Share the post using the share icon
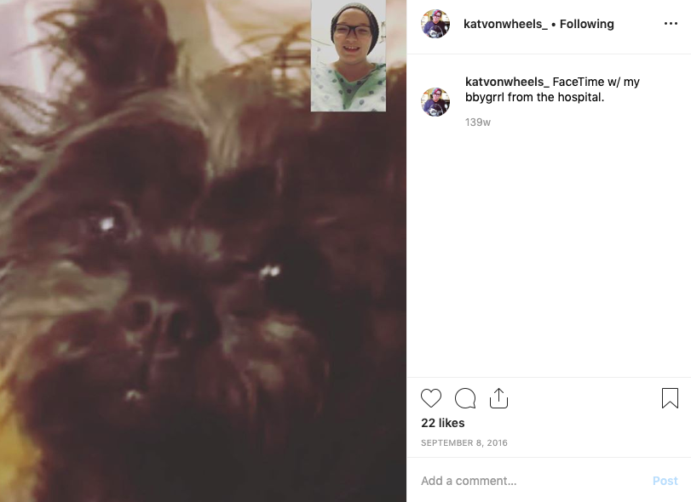This screenshot has height=502, width=691. (x=498, y=398)
